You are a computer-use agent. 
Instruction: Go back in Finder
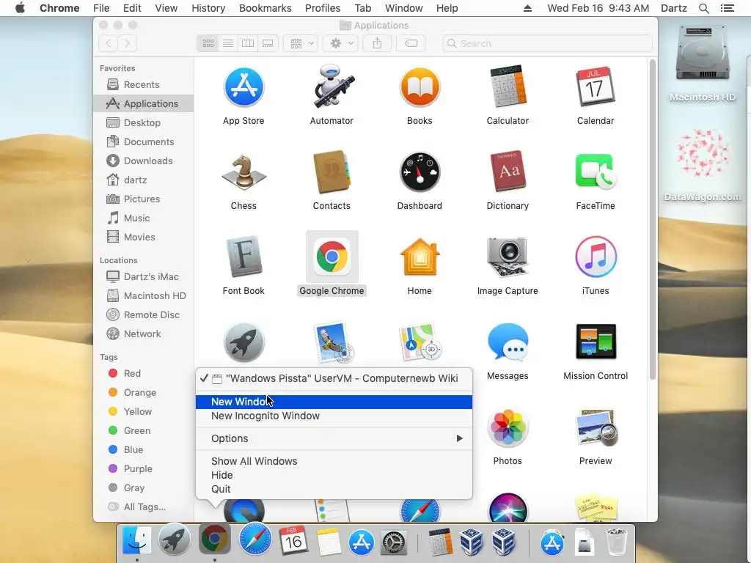(109, 43)
